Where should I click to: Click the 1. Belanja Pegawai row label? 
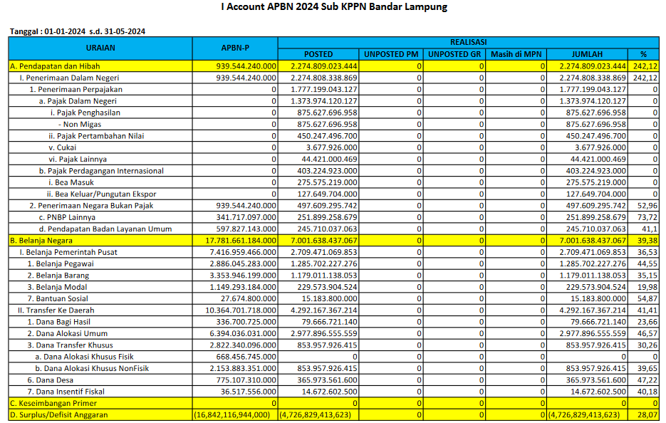[x=61, y=263]
